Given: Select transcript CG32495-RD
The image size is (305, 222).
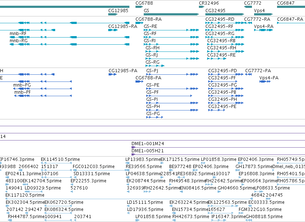Looking at the screenshot, I should (x=225, y=23).
